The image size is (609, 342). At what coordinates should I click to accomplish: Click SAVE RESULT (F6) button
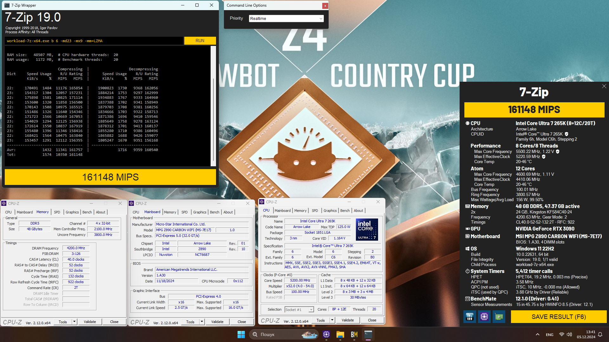(559, 317)
